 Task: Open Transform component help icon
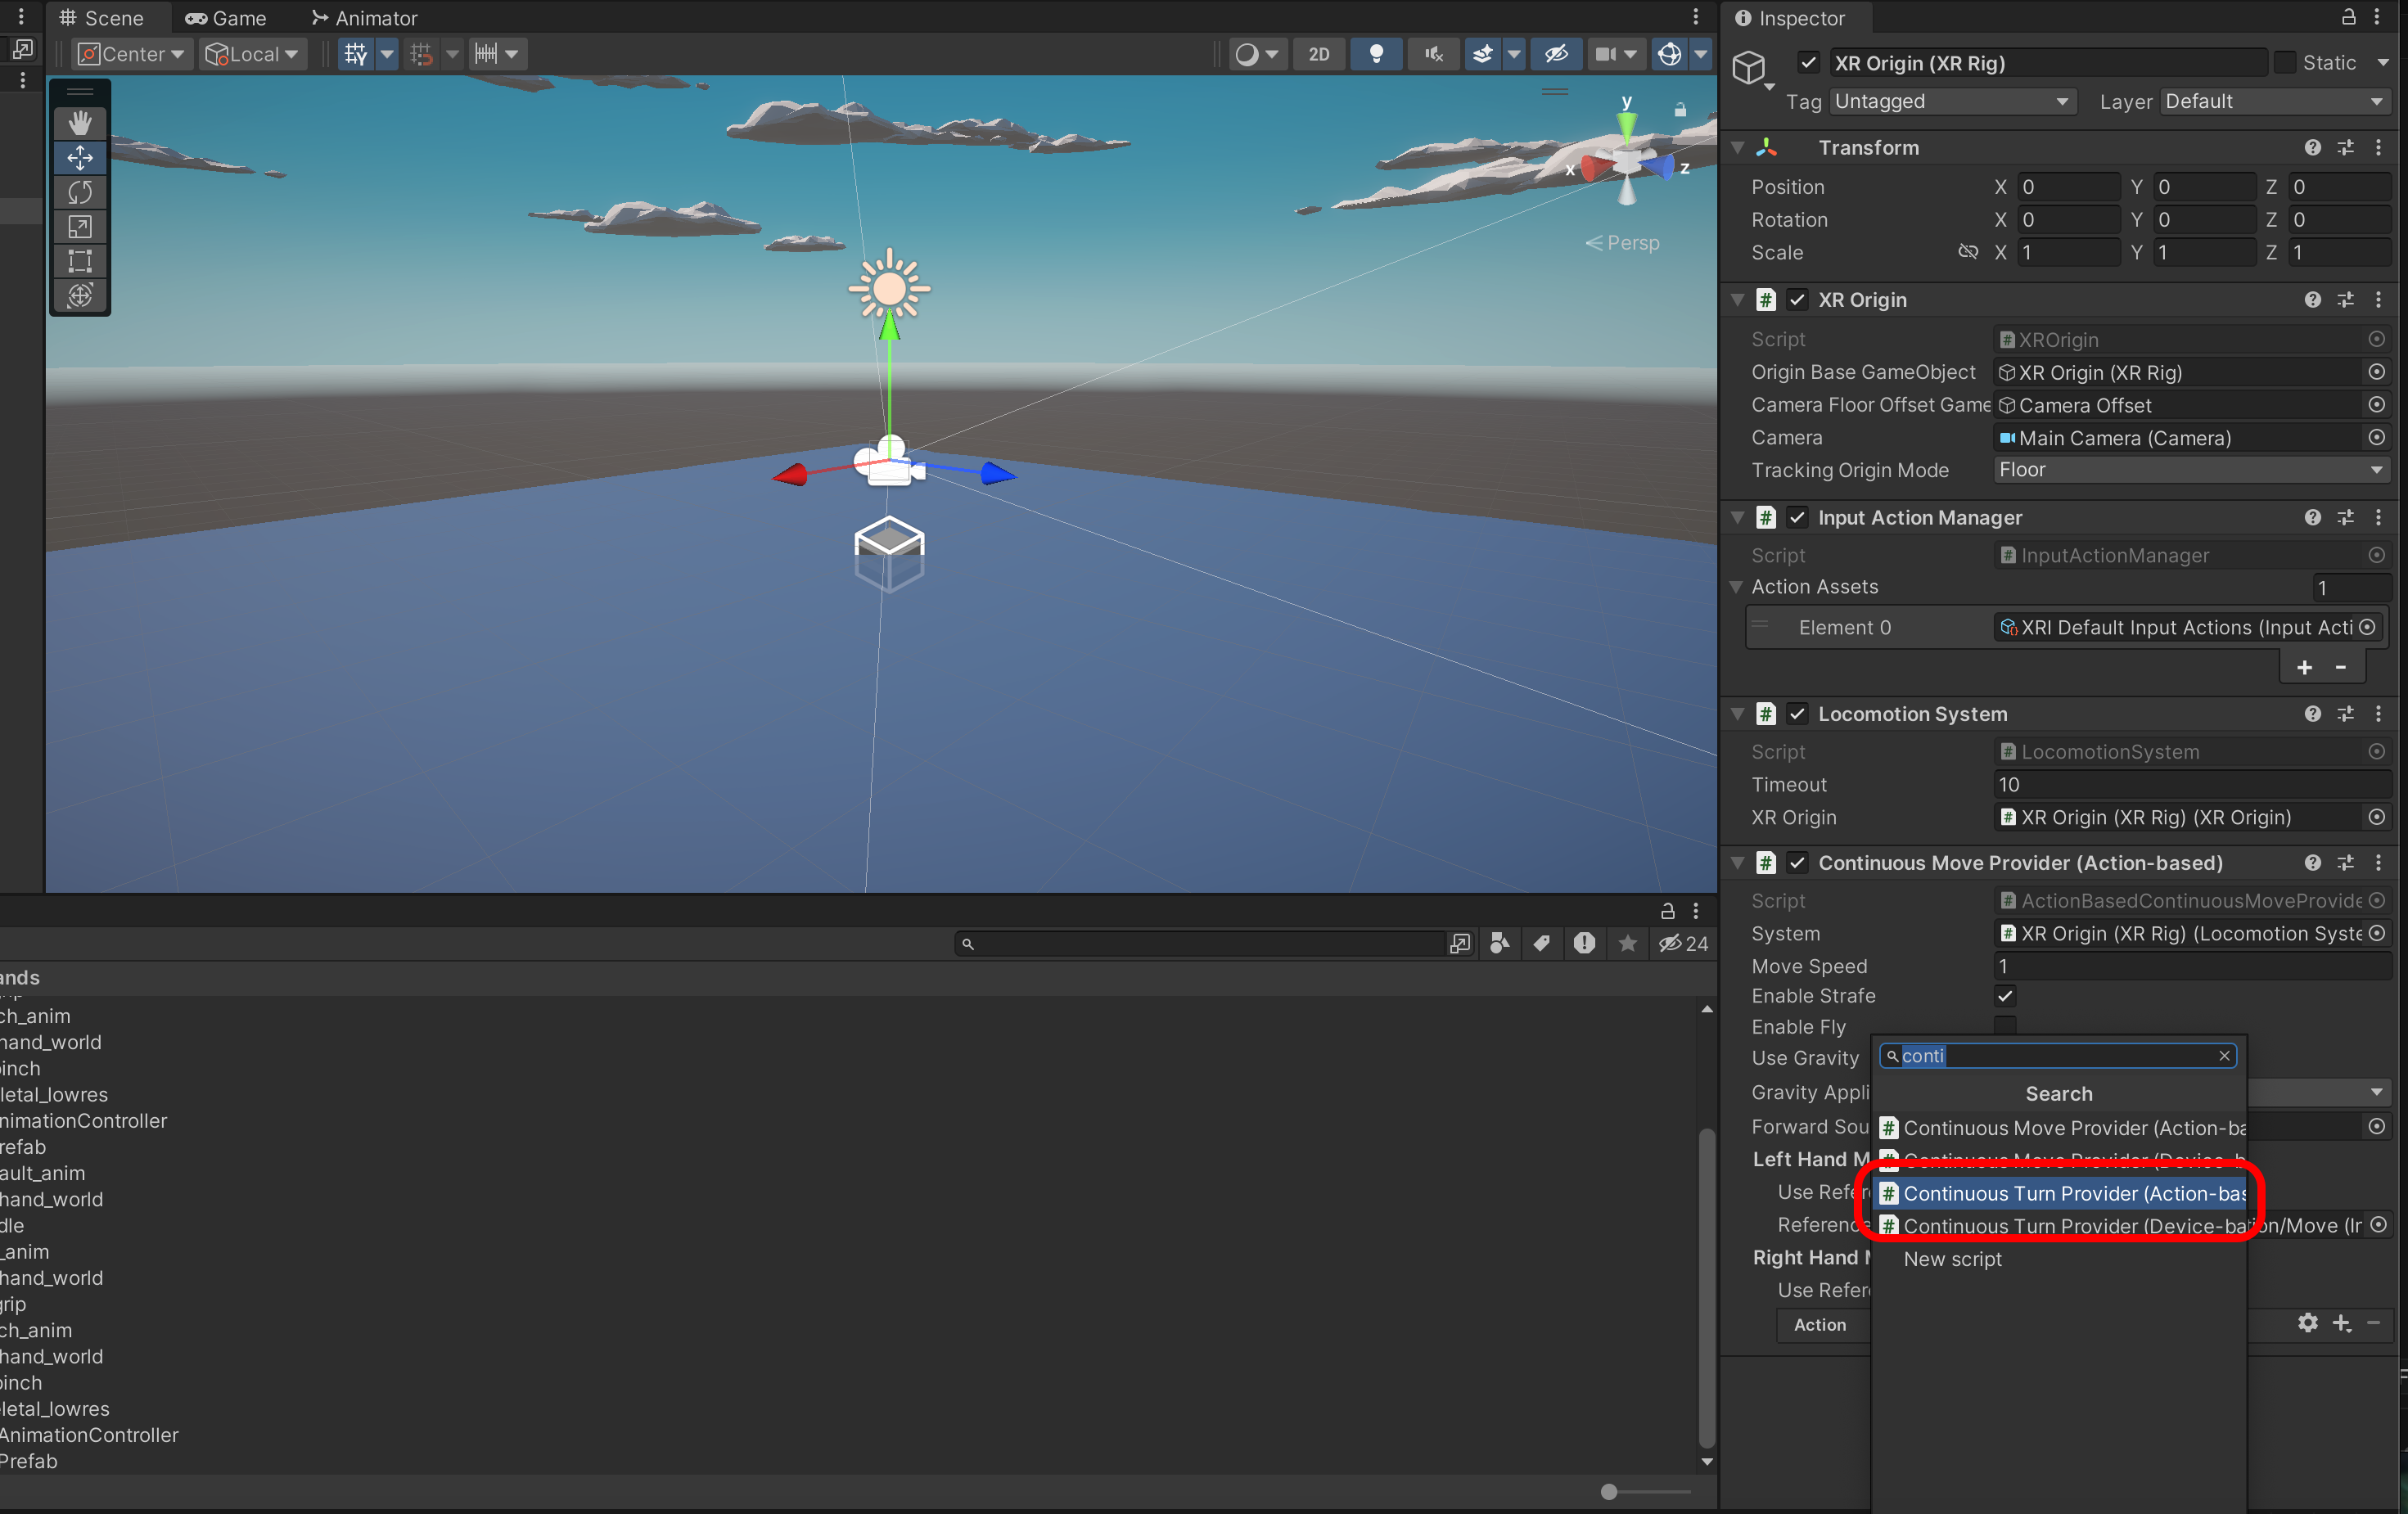coord(2312,148)
